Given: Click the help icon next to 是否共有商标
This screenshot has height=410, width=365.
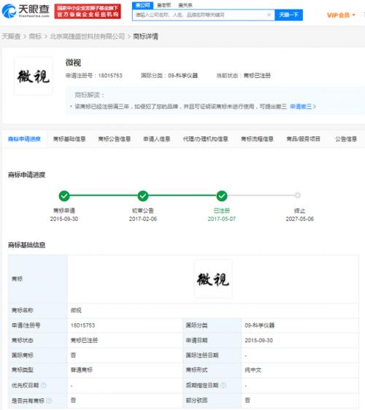Looking at the screenshot, I should [49, 401].
